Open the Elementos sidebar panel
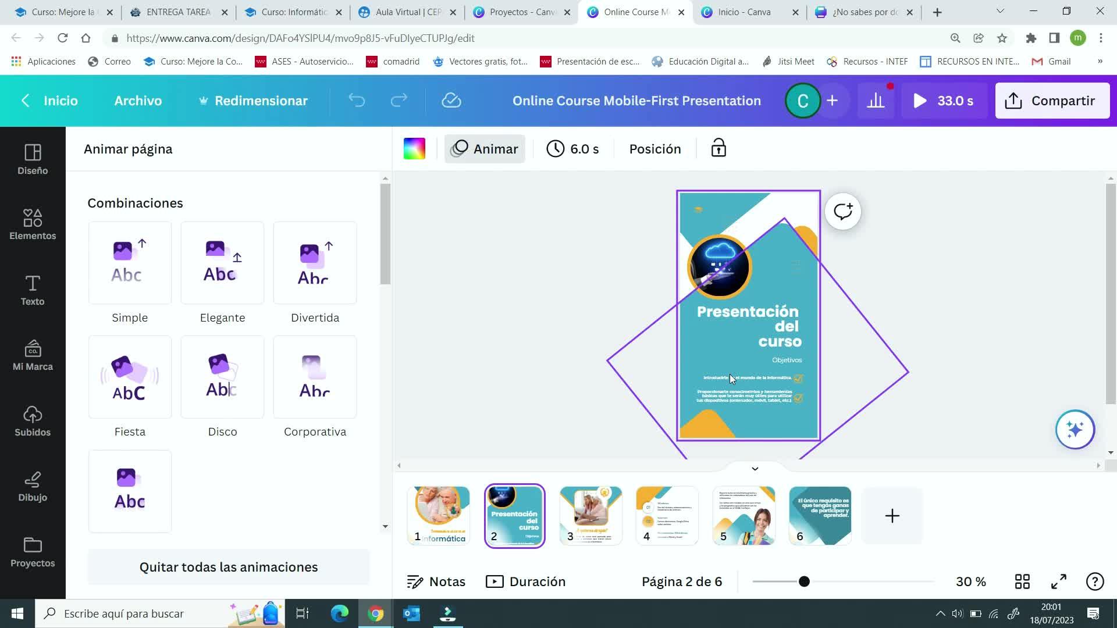Screen dimensions: 1117x628 click(33, 224)
